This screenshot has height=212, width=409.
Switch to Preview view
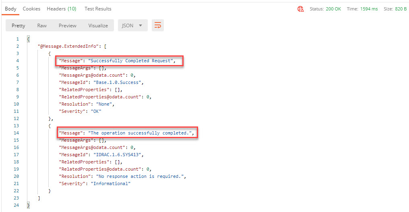(x=67, y=26)
